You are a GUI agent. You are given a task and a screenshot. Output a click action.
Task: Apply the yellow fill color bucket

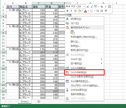coord(79,11)
